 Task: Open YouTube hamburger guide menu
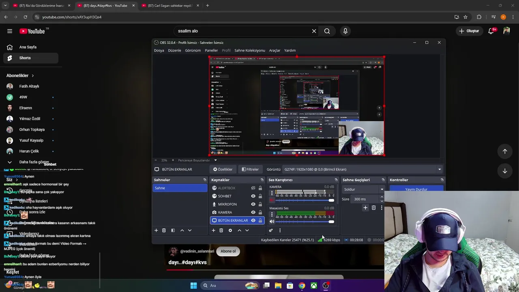point(10,31)
